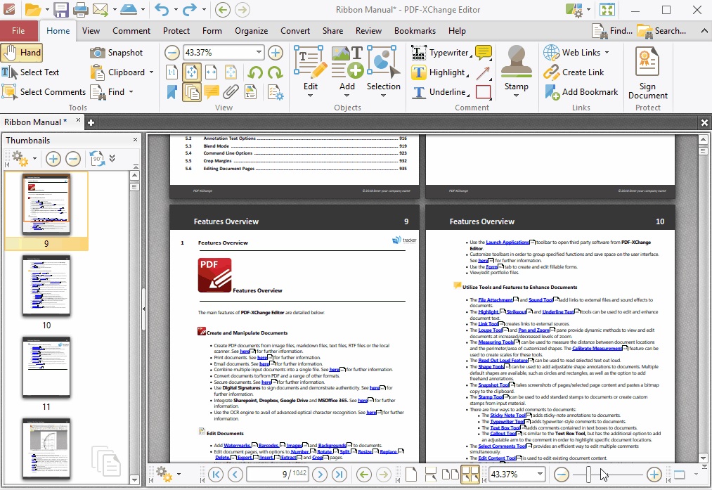
Task: Go to last page in bottom navigation
Action: click(339, 475)
